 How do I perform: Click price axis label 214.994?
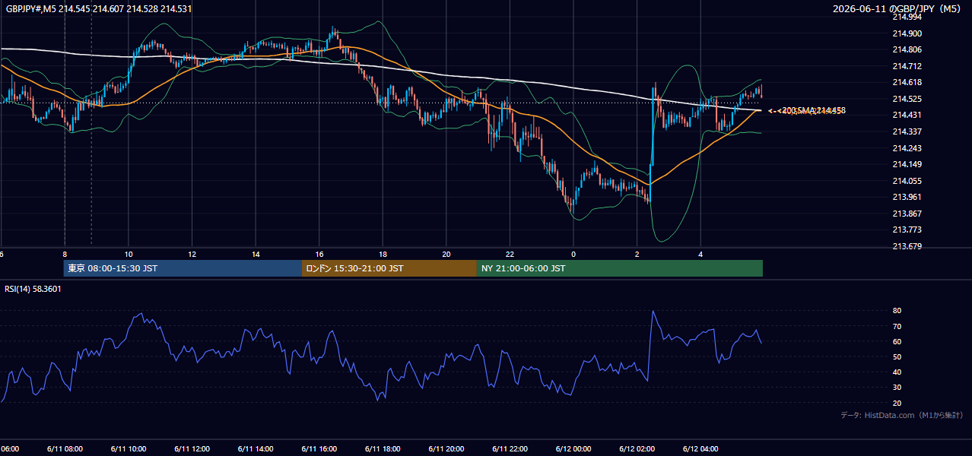pos(906,17)
